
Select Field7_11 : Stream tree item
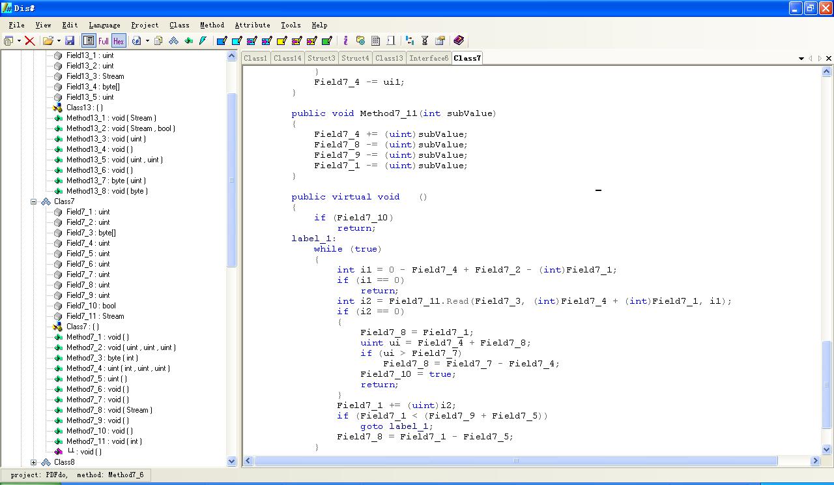point(95,316)
